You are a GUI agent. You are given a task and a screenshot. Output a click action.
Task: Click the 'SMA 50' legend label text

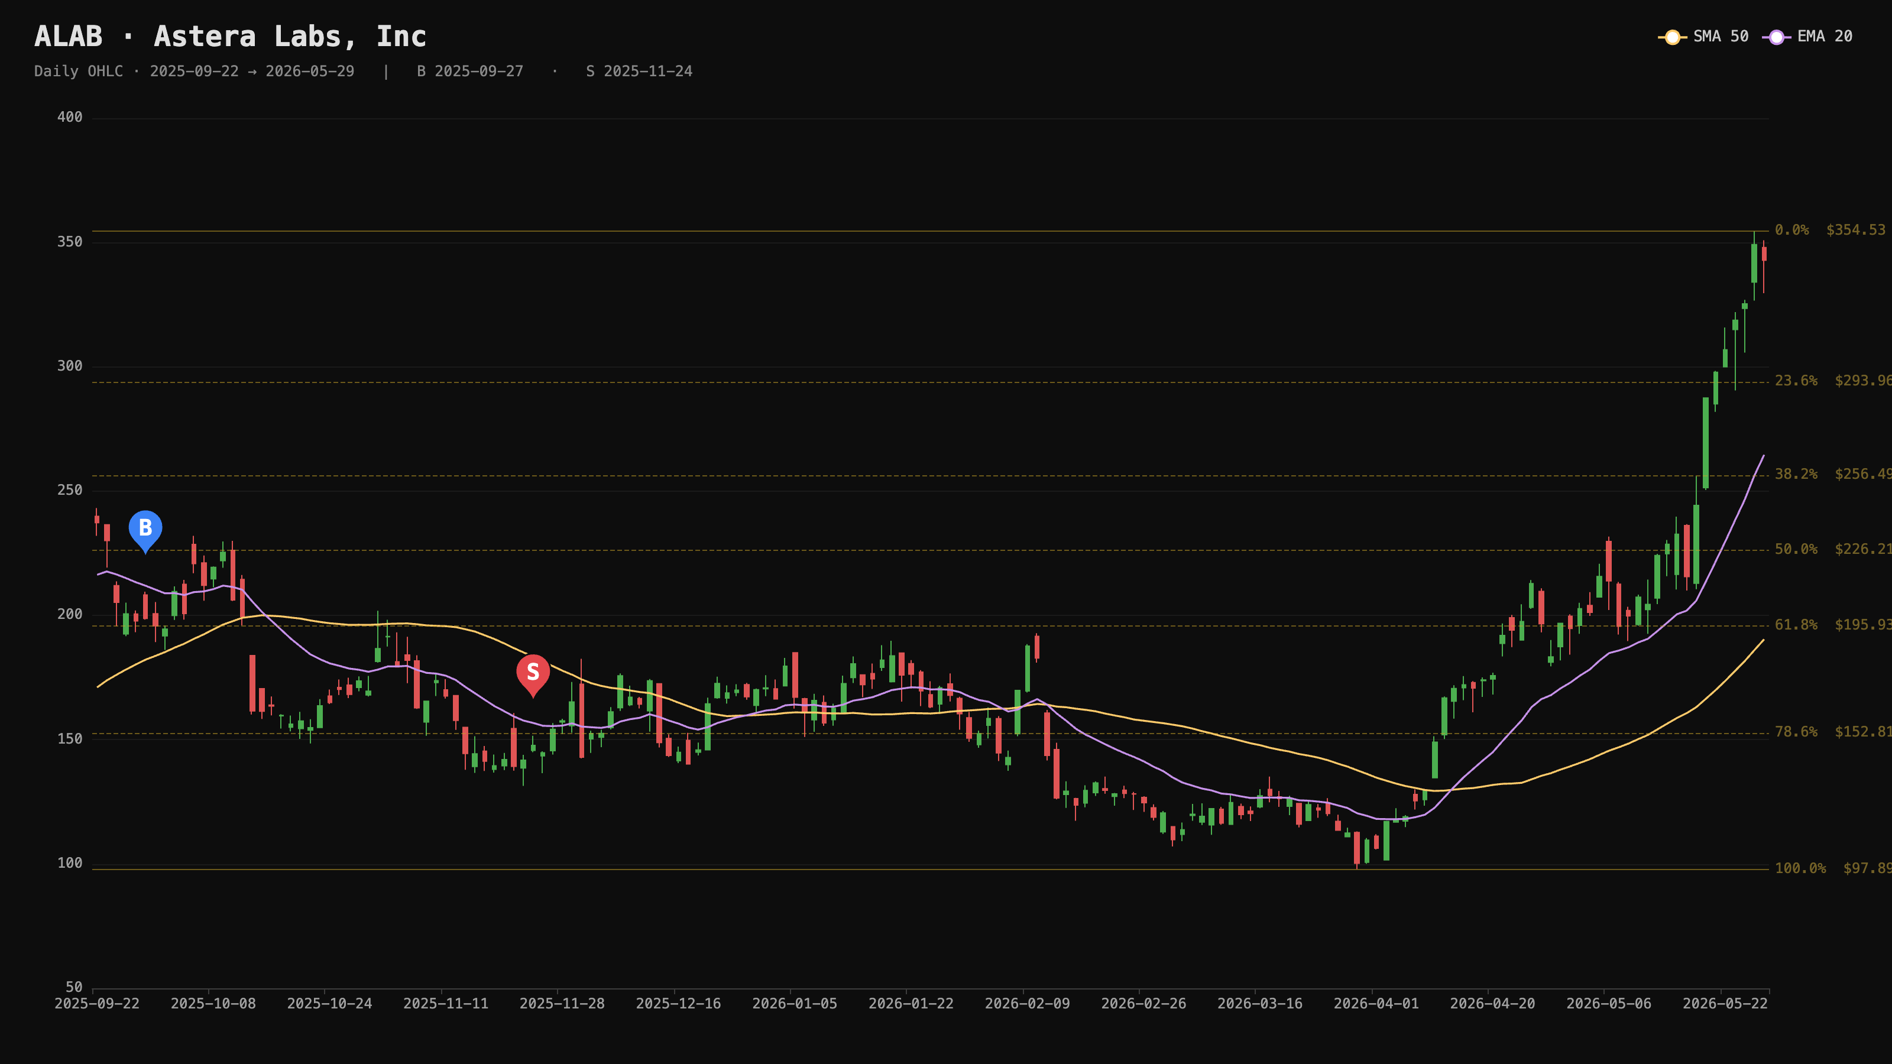point(1721,37)
